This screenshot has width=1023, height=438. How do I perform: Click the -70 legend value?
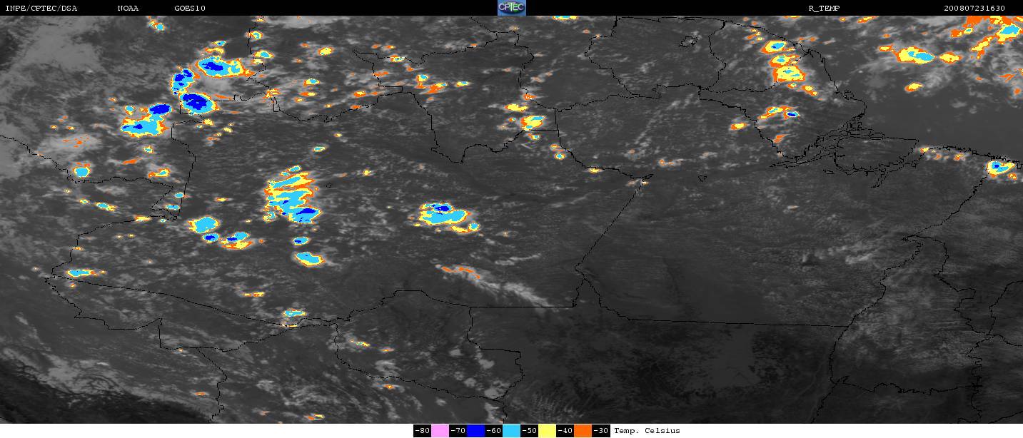pyautogui.click(x=458, y=431)
